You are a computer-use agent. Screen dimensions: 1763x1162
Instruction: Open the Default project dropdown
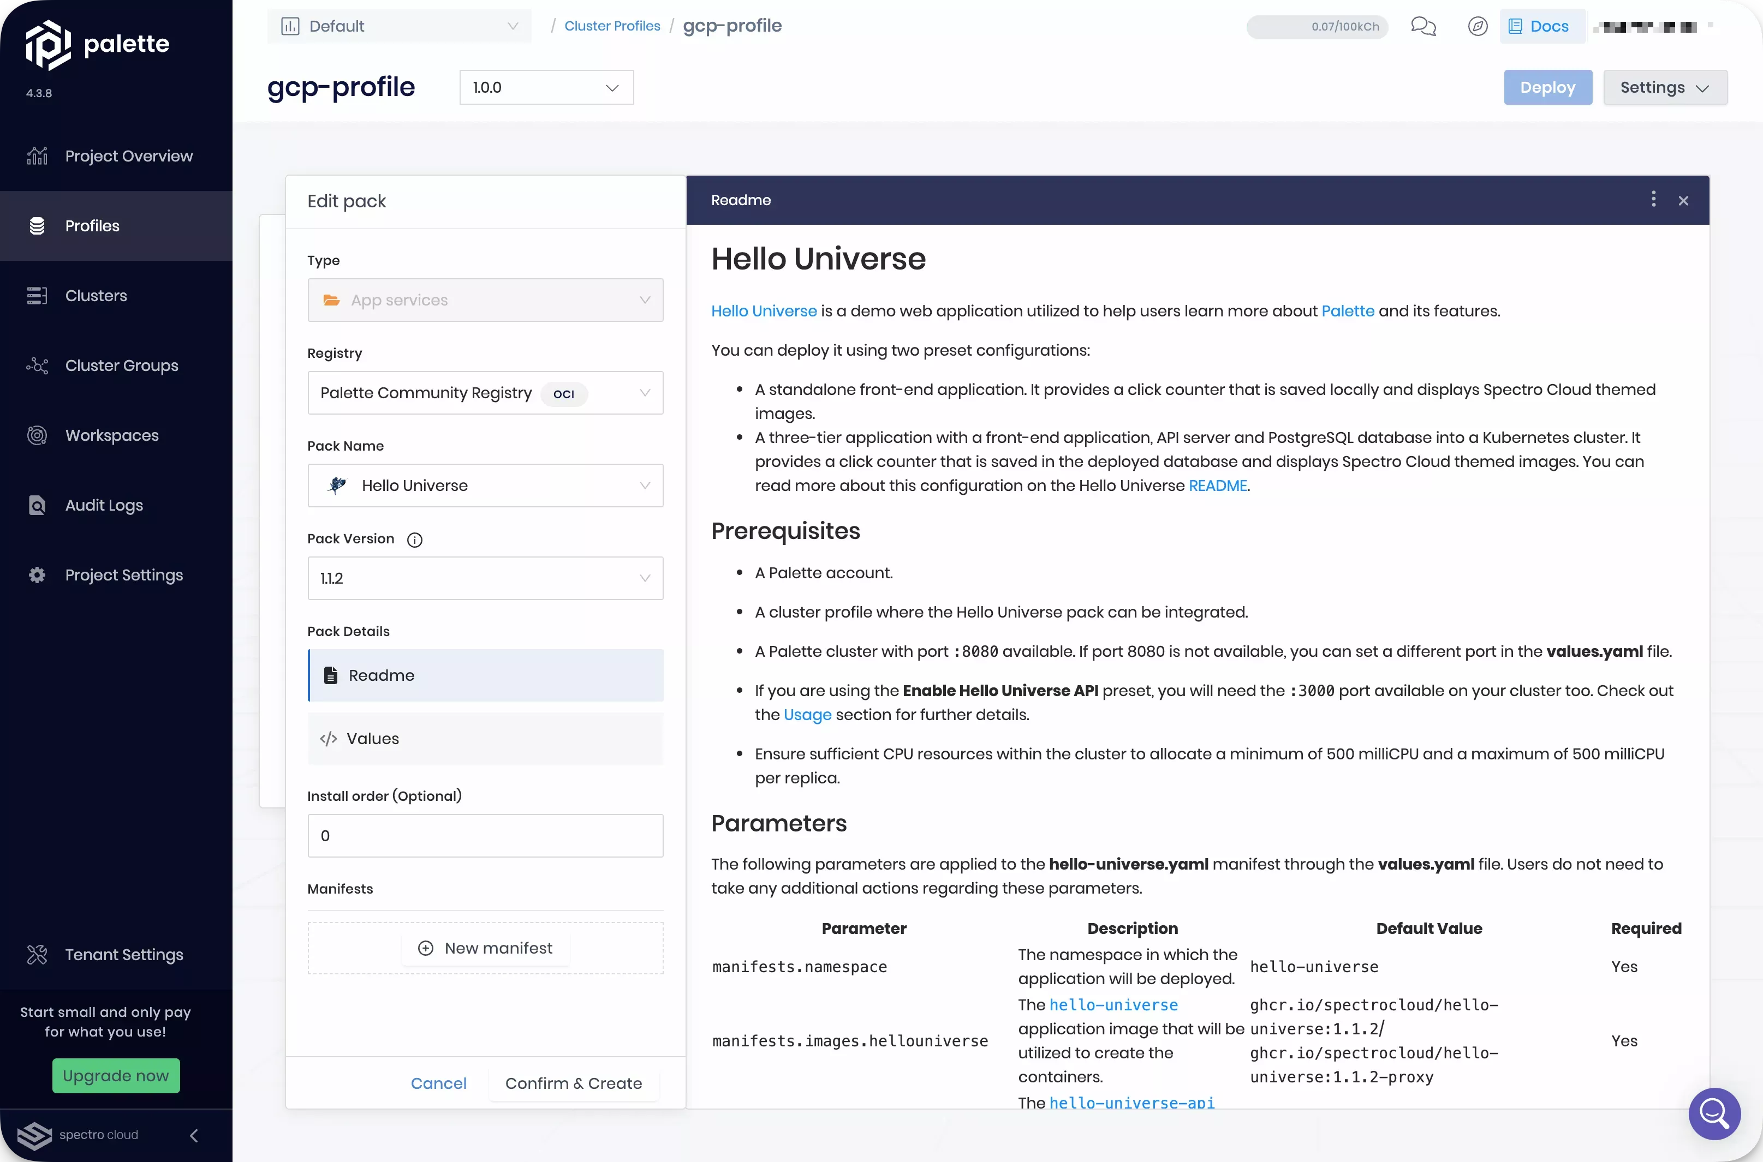pyautogui.click(x=399, y=26)
